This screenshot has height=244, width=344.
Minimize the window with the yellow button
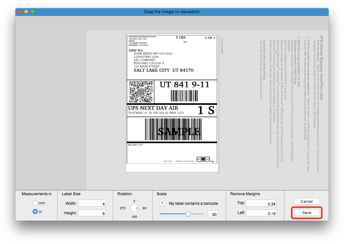click(x=26, y=11)
